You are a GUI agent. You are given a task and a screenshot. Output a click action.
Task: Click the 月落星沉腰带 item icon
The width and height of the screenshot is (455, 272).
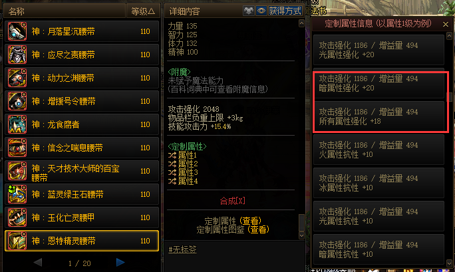pyautogui.click(x=17, y=31)
